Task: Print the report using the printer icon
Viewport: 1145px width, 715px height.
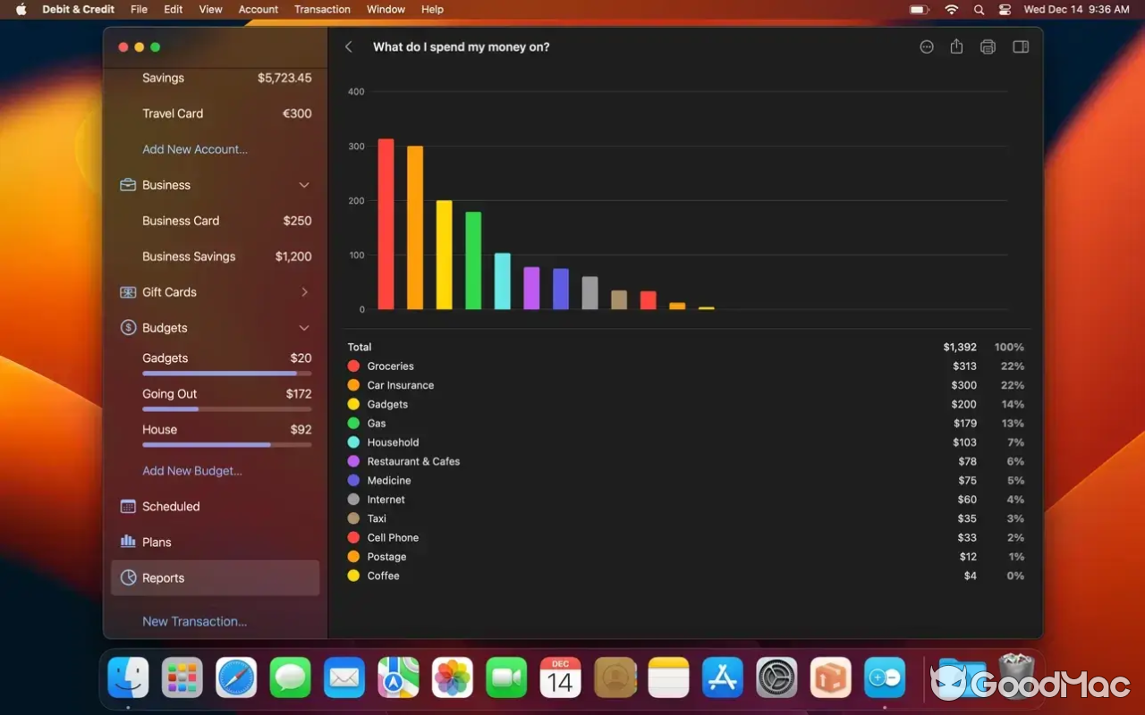Action: click(988, 46)
